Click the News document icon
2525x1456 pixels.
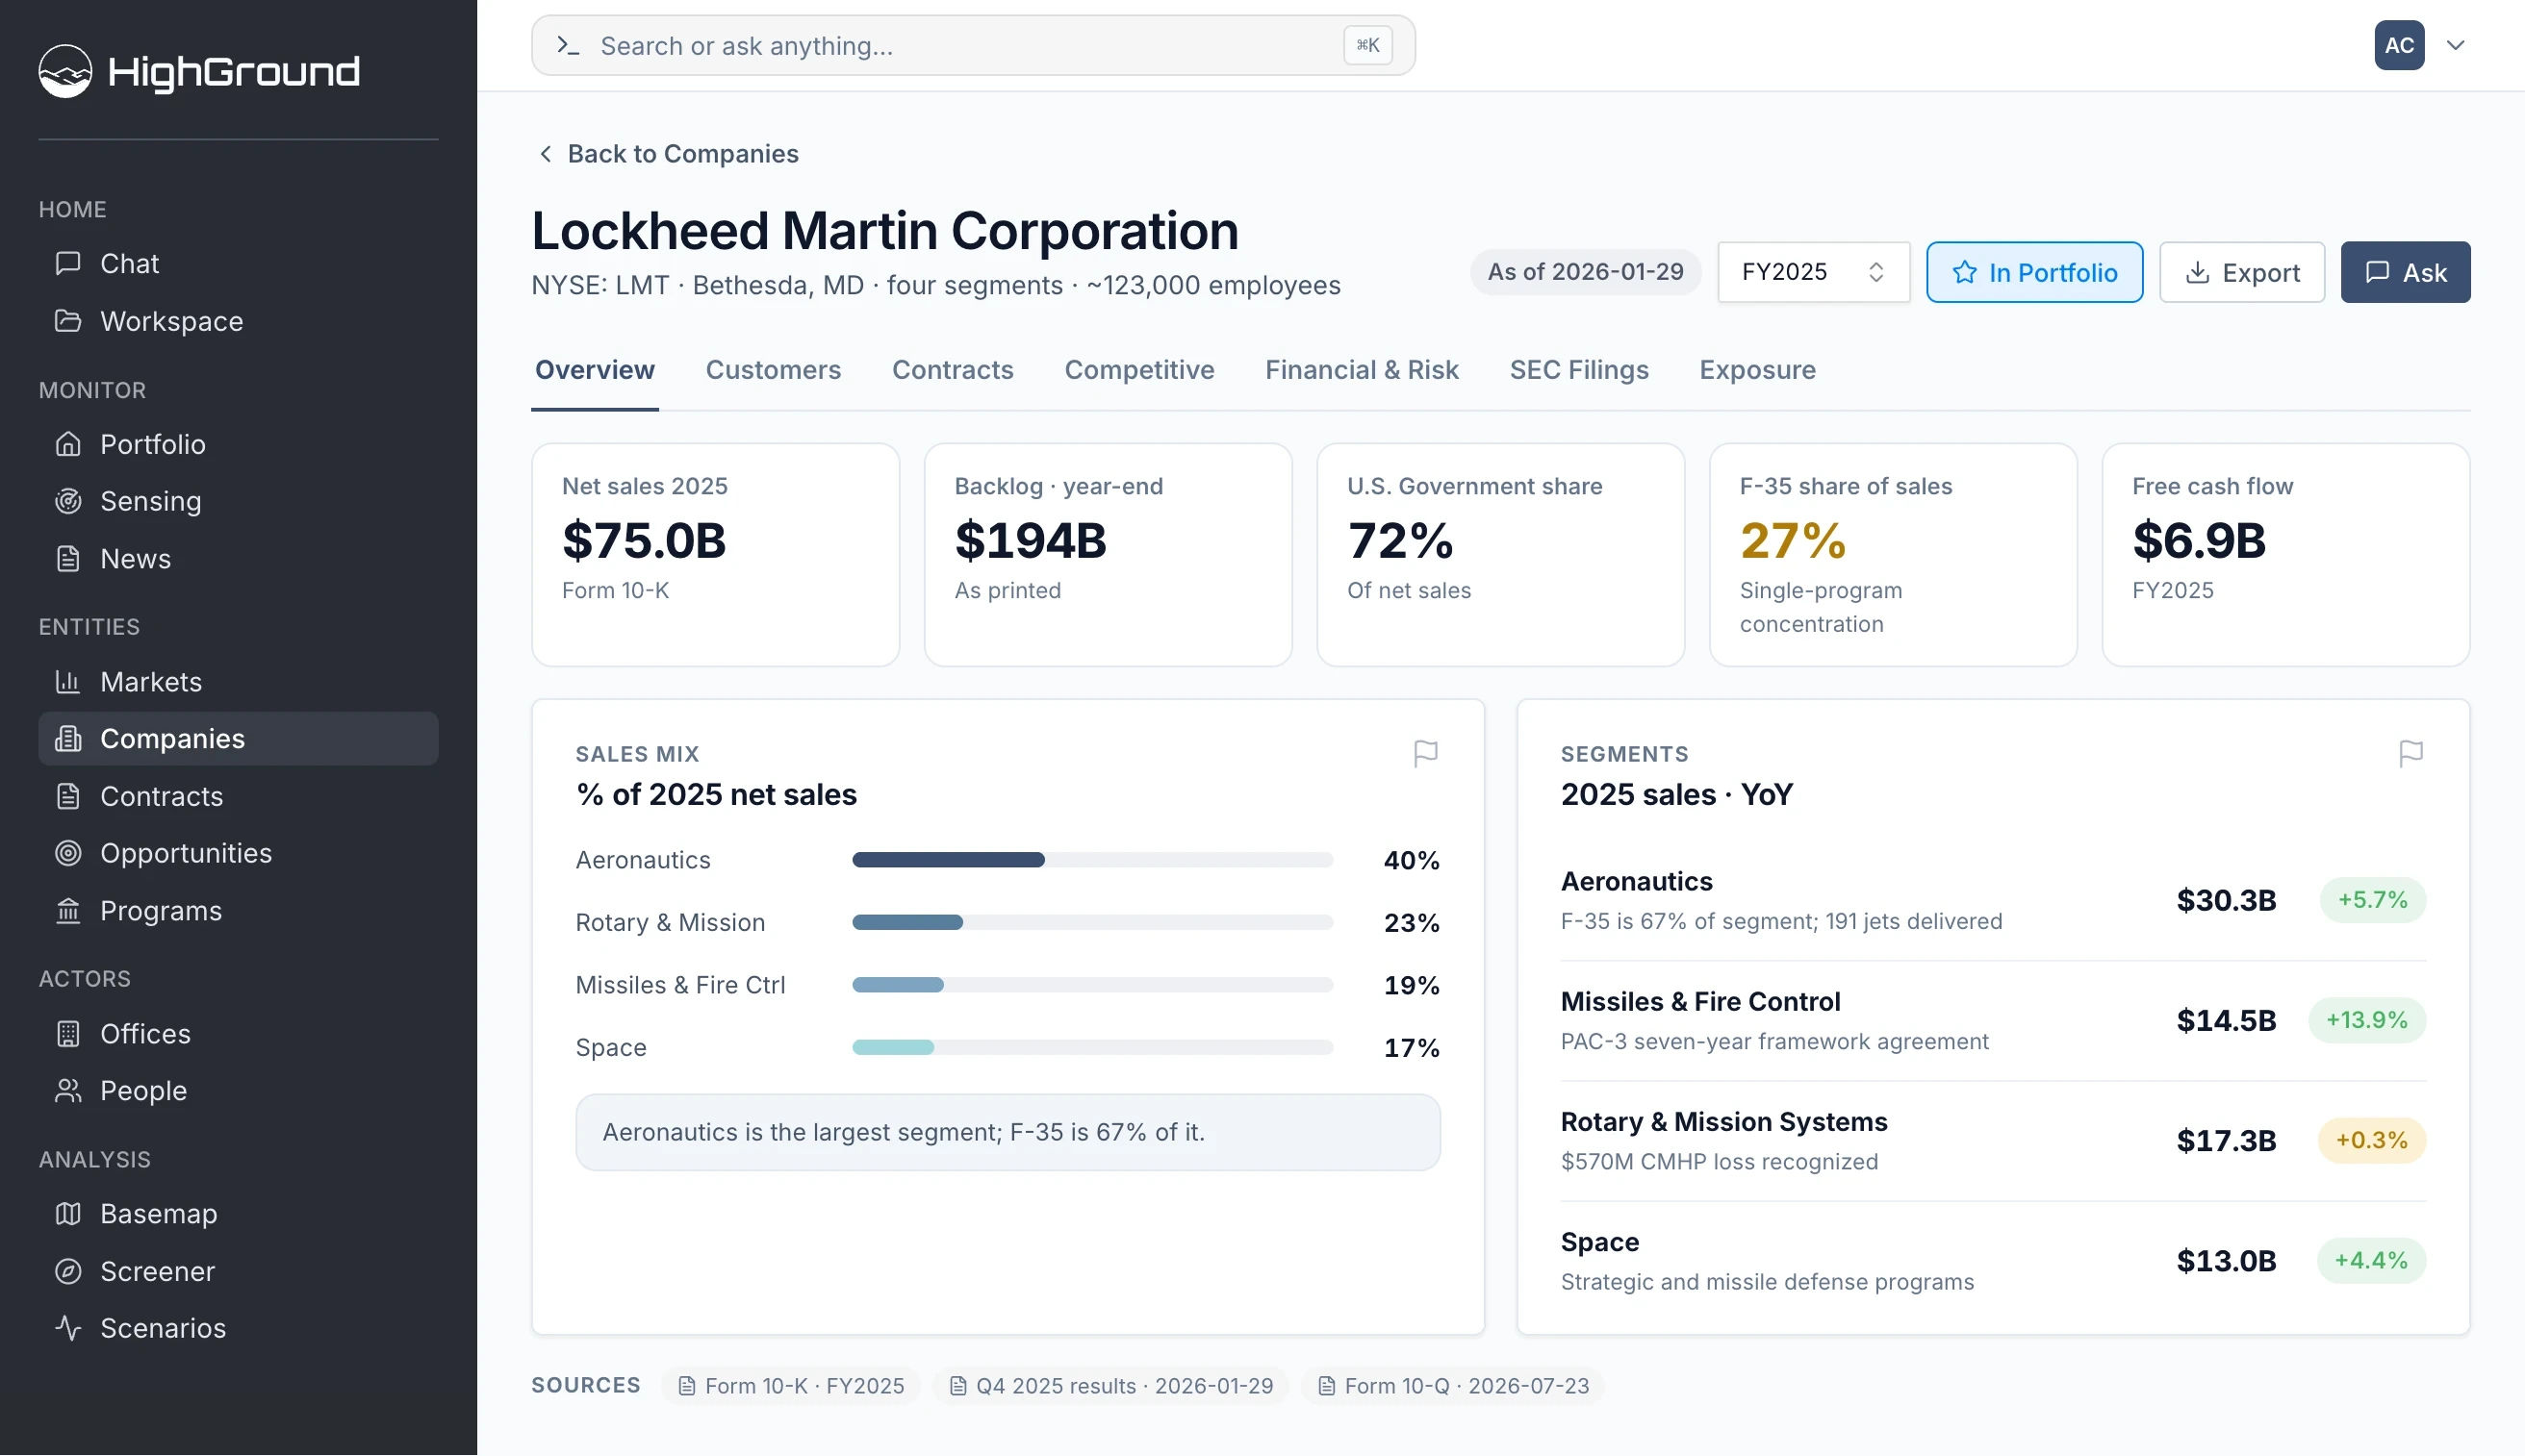pos(68,559)
